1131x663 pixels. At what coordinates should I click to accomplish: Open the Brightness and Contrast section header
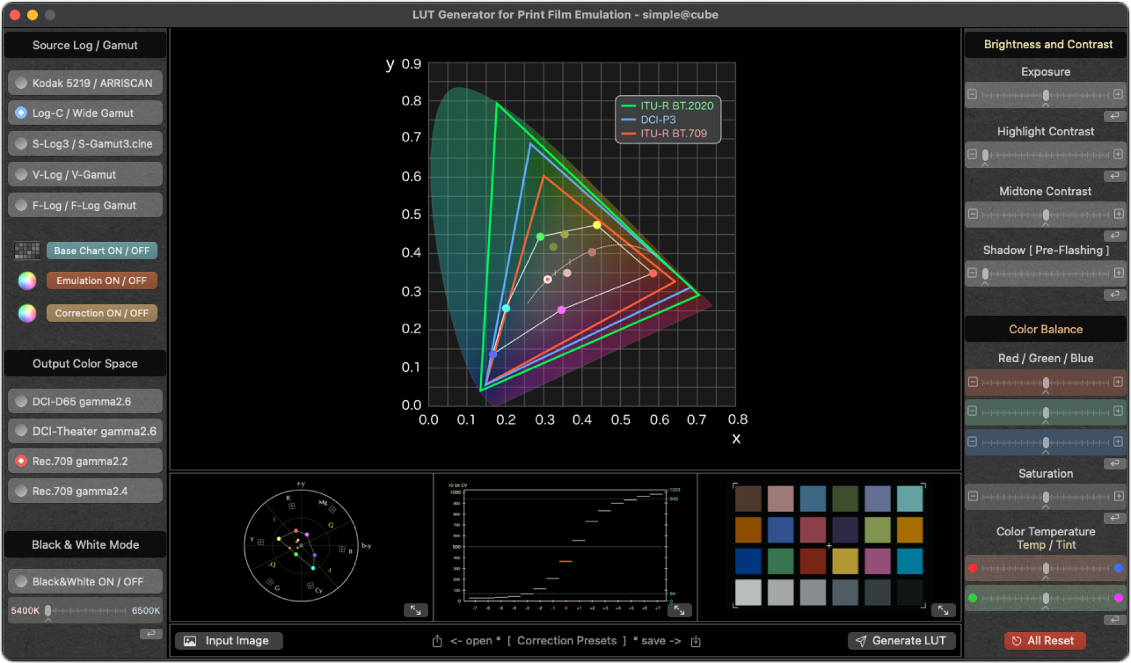(x=1047, y=44)
